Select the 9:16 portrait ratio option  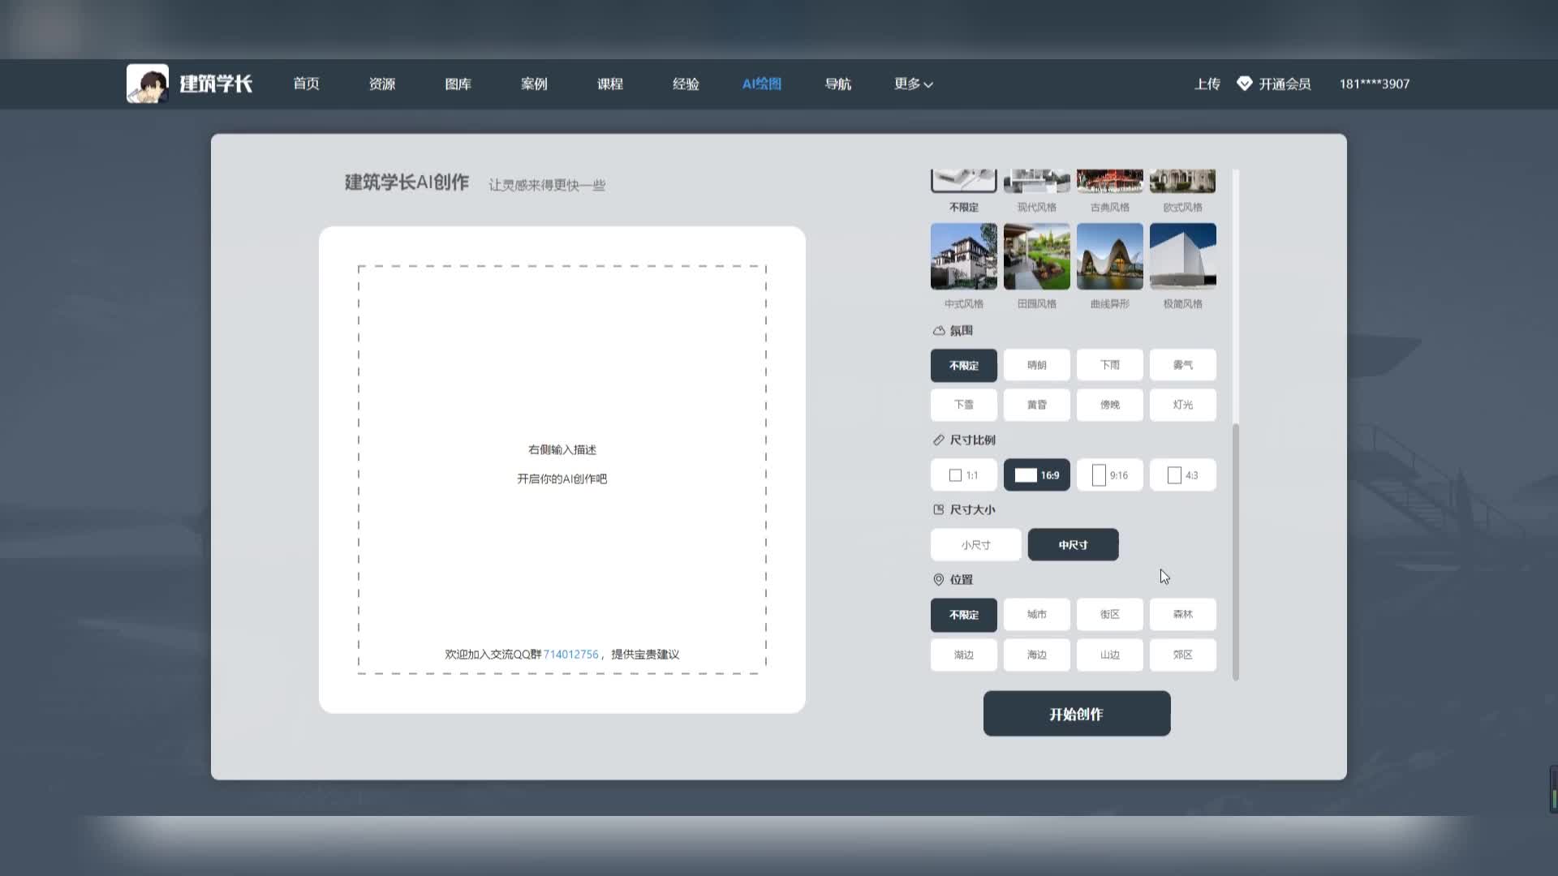click(x=1109, y=475)
